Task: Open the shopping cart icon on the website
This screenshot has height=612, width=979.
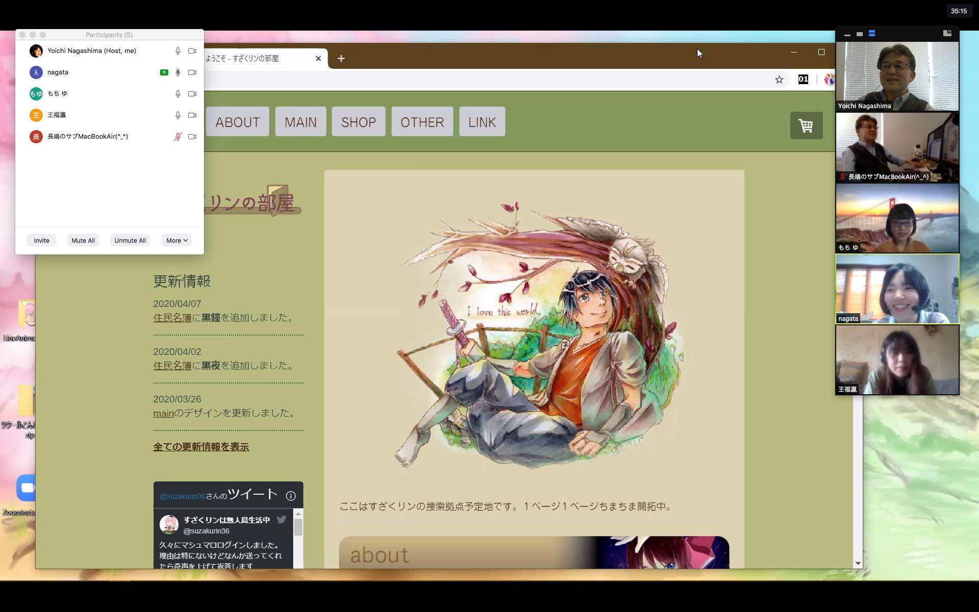Action: click(x=806, y=125)
